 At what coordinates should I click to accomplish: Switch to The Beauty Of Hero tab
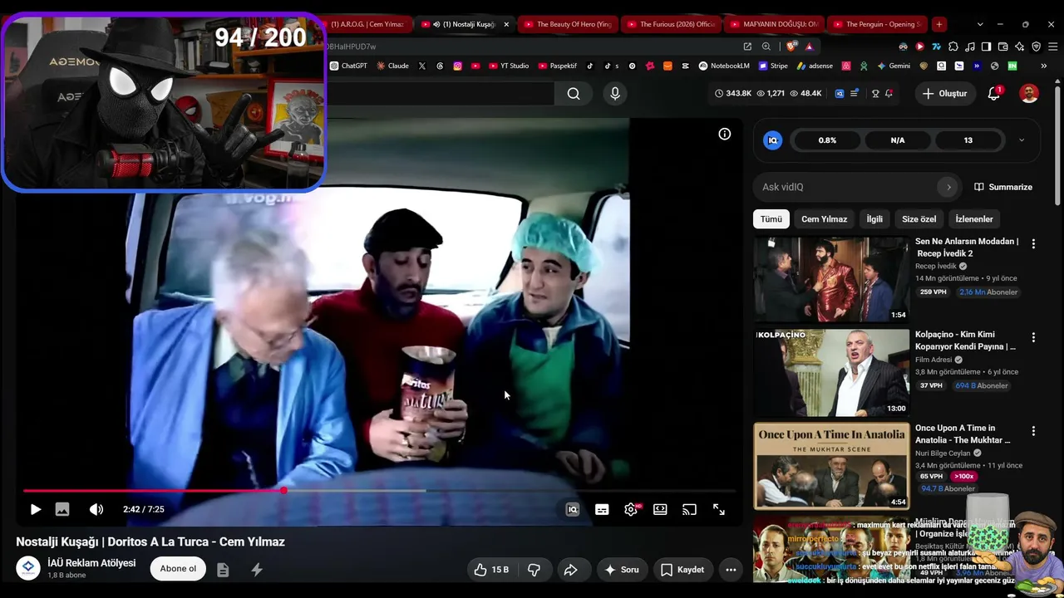pyautogui.click(x=567, y=24)
